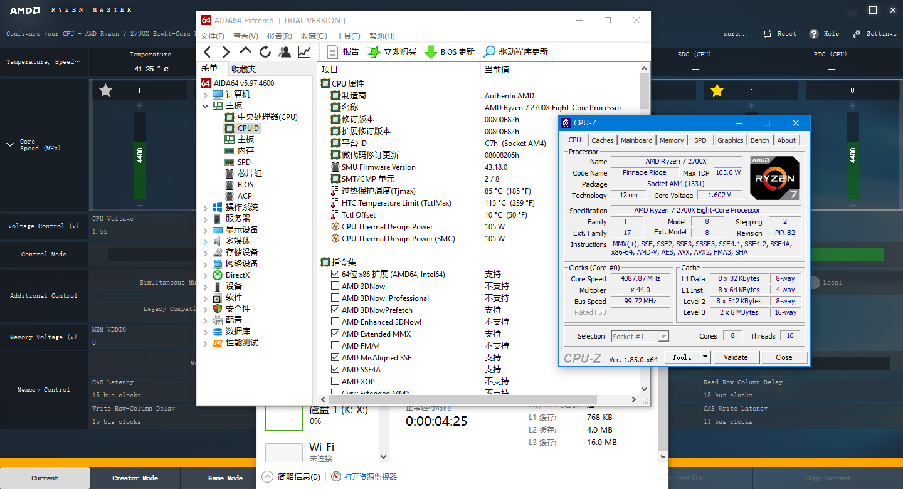Image resolution: width=903 pixels, height=489 pixels.
Task: Click the gold star on core 7
Action: [x=717, y=91]
